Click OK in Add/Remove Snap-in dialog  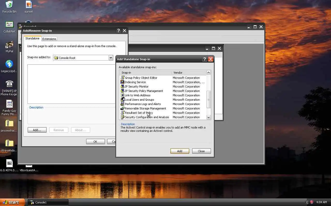(95, 142)
